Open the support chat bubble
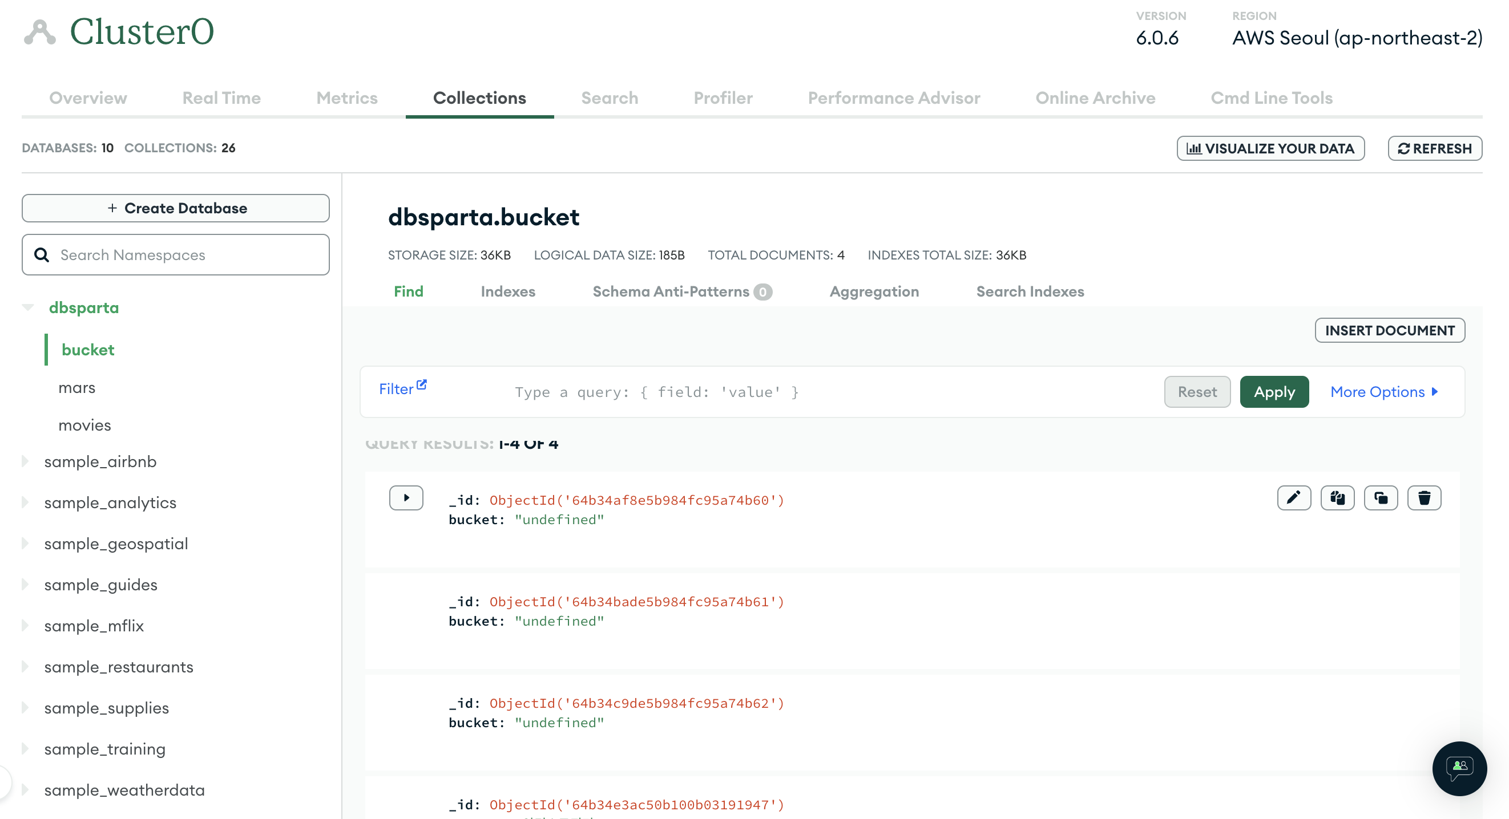This screenshot has height=819, width=1509. (1459, 768)
